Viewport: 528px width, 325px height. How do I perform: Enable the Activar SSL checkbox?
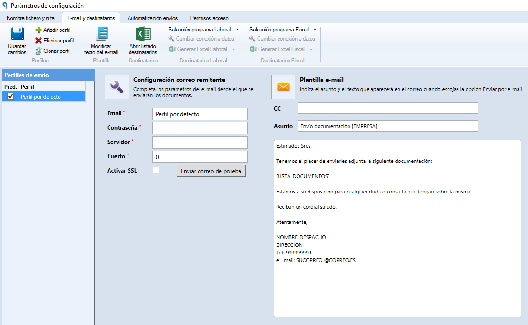pos(156,170)
